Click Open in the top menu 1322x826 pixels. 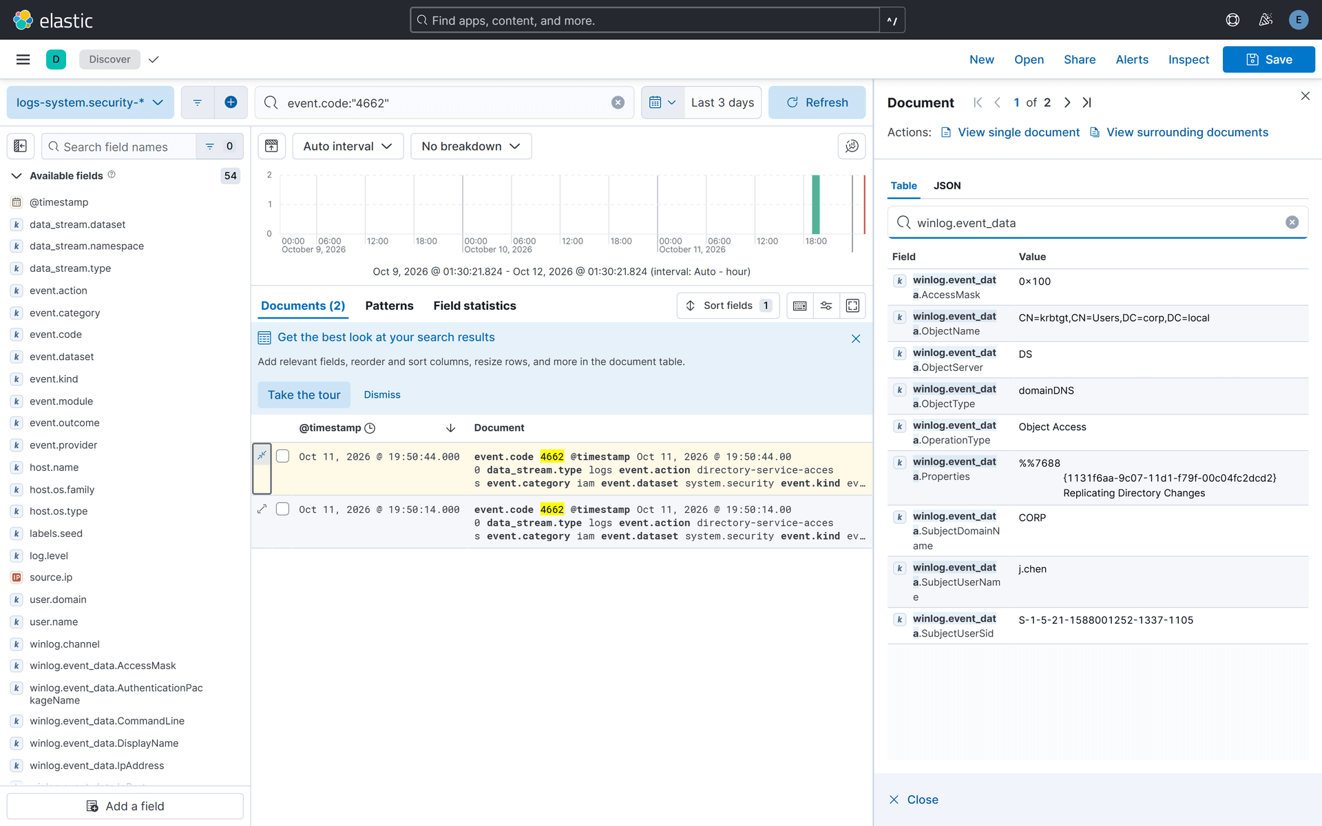tap(1029, 59)
